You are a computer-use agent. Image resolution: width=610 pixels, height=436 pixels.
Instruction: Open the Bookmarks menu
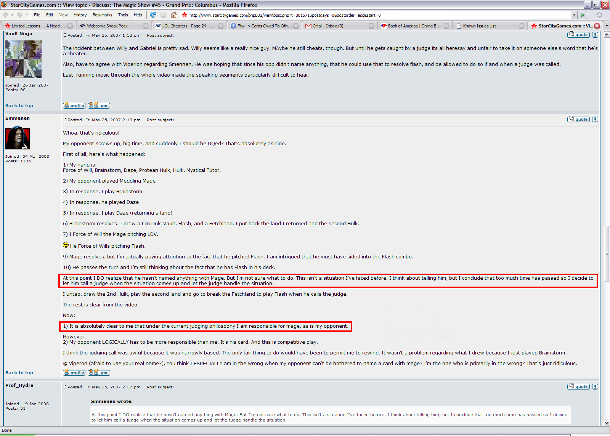[x=102, y=15]
